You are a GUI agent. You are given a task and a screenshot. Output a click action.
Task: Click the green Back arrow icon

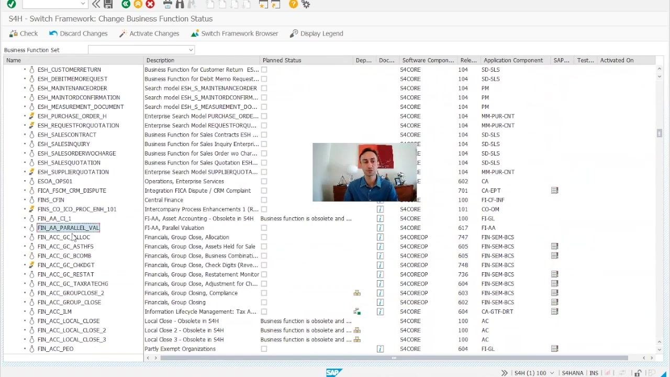coord(126,4)
